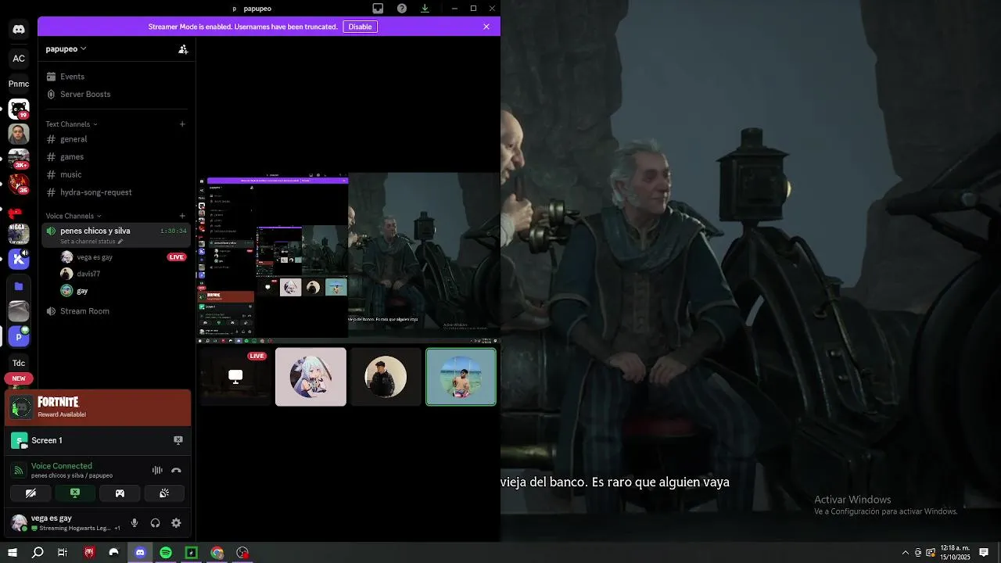Select the live stream tile

[235, 377]
